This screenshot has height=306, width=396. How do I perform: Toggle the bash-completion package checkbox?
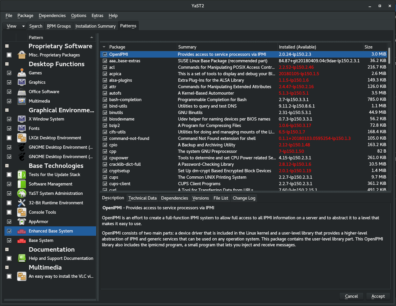[105, 99]
